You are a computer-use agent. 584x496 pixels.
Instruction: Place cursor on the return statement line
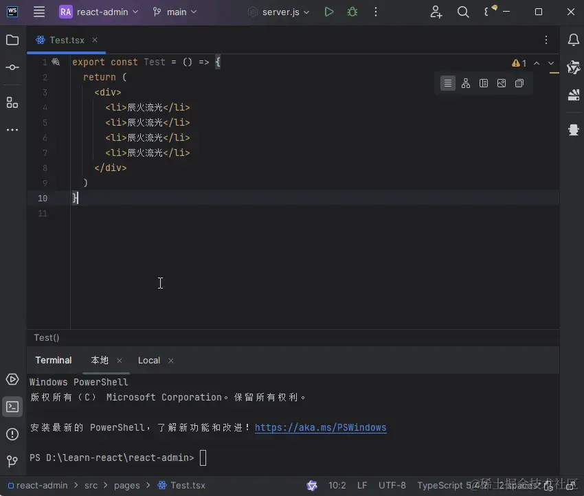104,77
